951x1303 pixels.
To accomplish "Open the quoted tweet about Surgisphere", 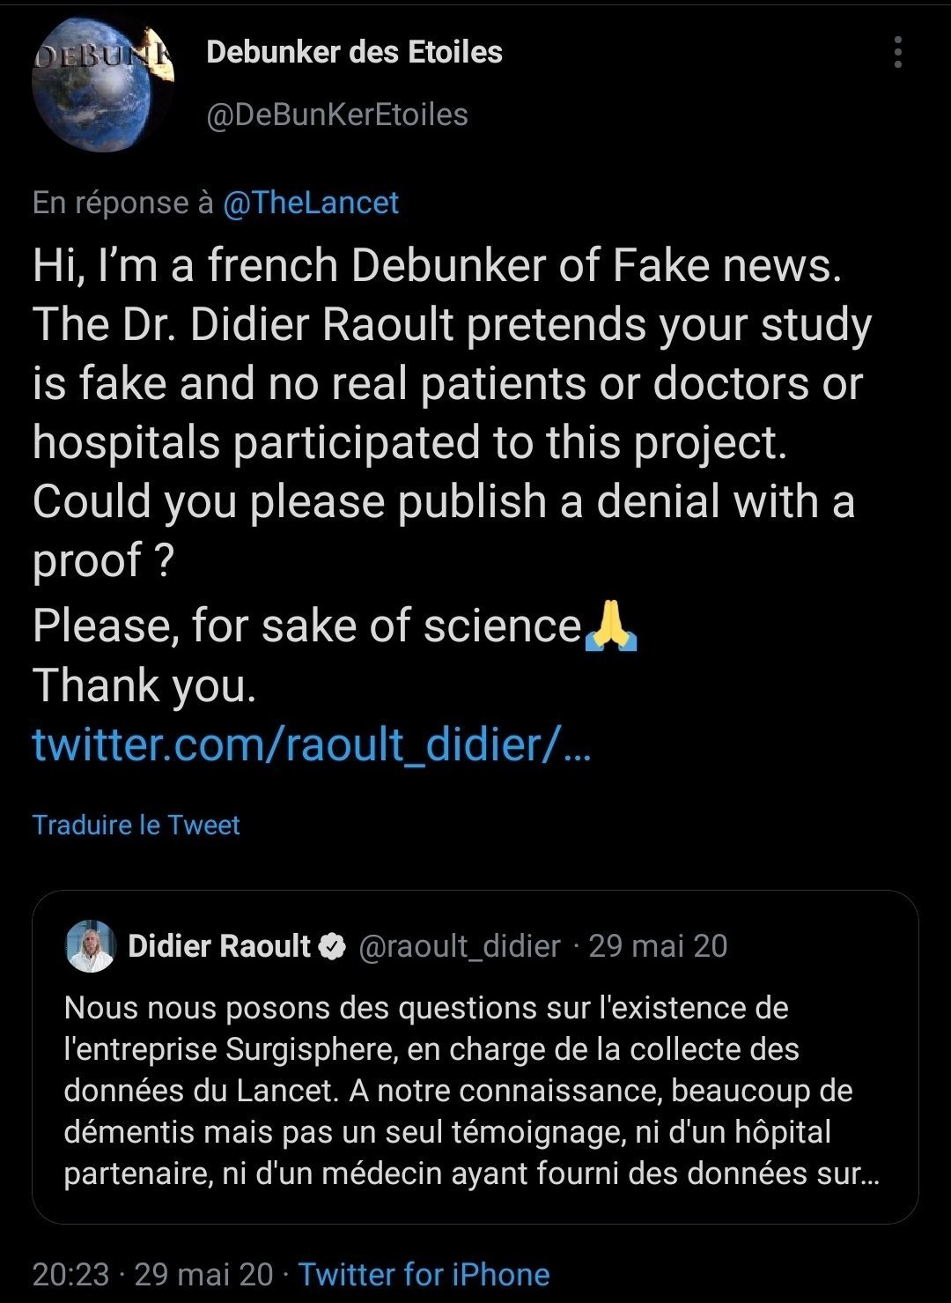I will [475, 1057].
